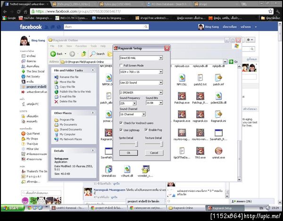Toggle Full Screen Mode checkbox

(121, 65)
